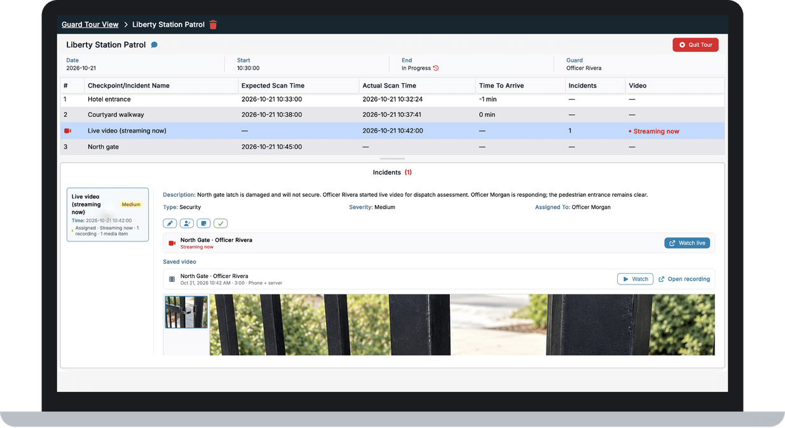The image size is (785, 428).
Task: Click the Medium severity badge on incident card
Action: 132,204
